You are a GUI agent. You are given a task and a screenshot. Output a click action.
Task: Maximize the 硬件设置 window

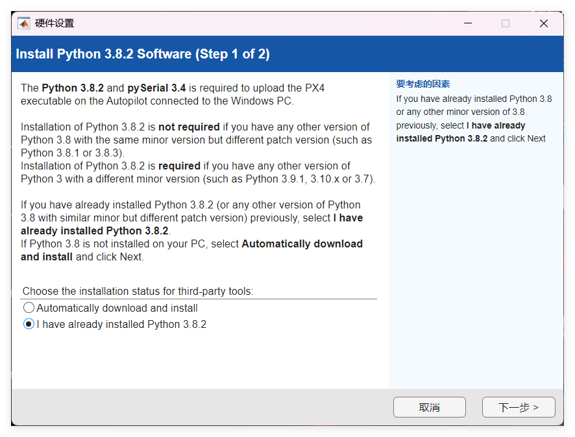[x=506, y=23]
